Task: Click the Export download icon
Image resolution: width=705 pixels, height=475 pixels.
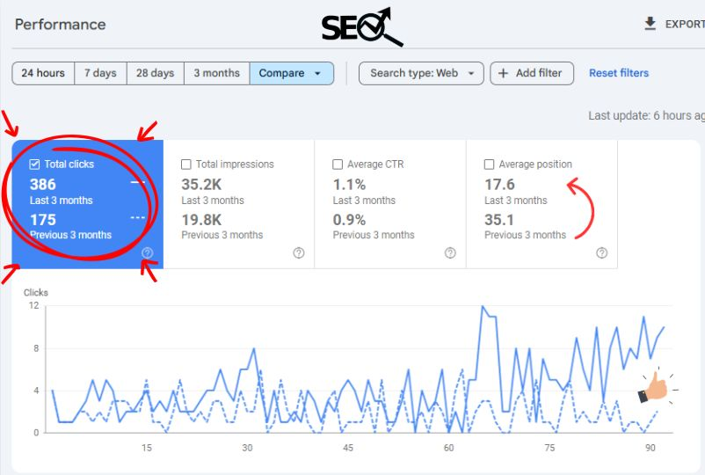Action: [650, 24]
